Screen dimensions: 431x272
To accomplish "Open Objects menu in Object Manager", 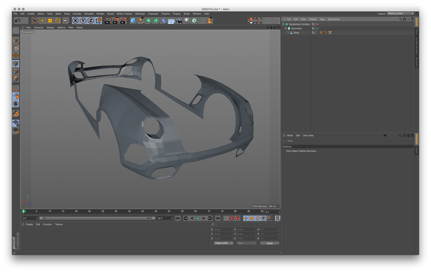I will pos(312,19).
